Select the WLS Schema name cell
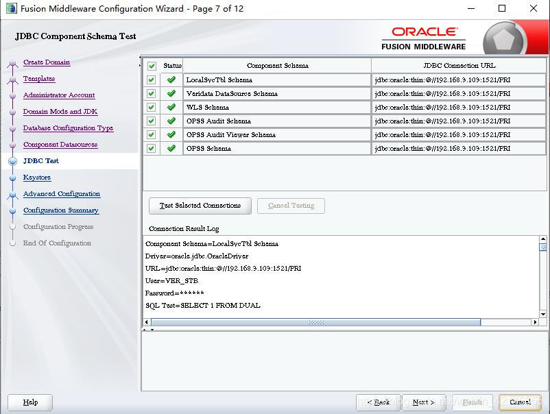 click(277, 107)
